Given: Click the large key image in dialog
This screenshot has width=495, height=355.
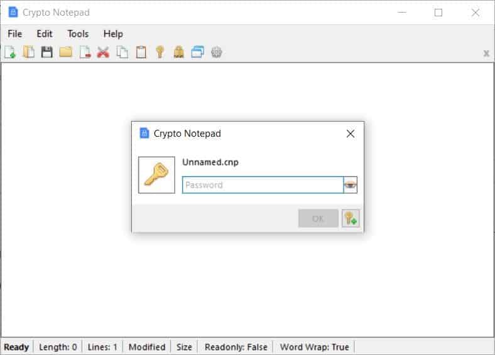Looking at the screenshot, I should [x=156, y=175].
